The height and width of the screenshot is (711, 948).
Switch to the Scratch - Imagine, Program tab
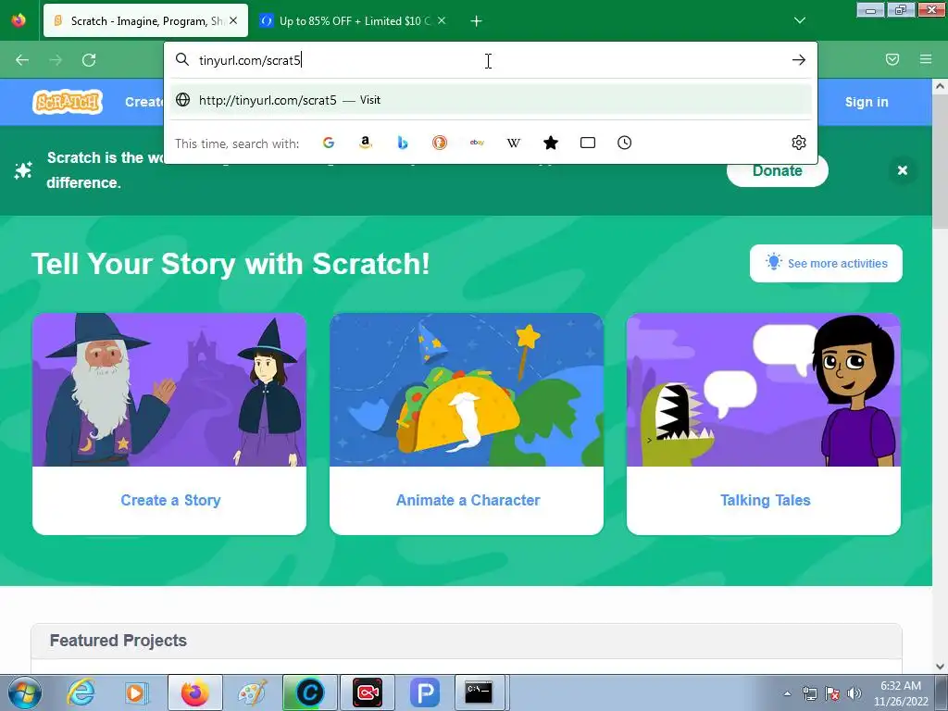145,20
